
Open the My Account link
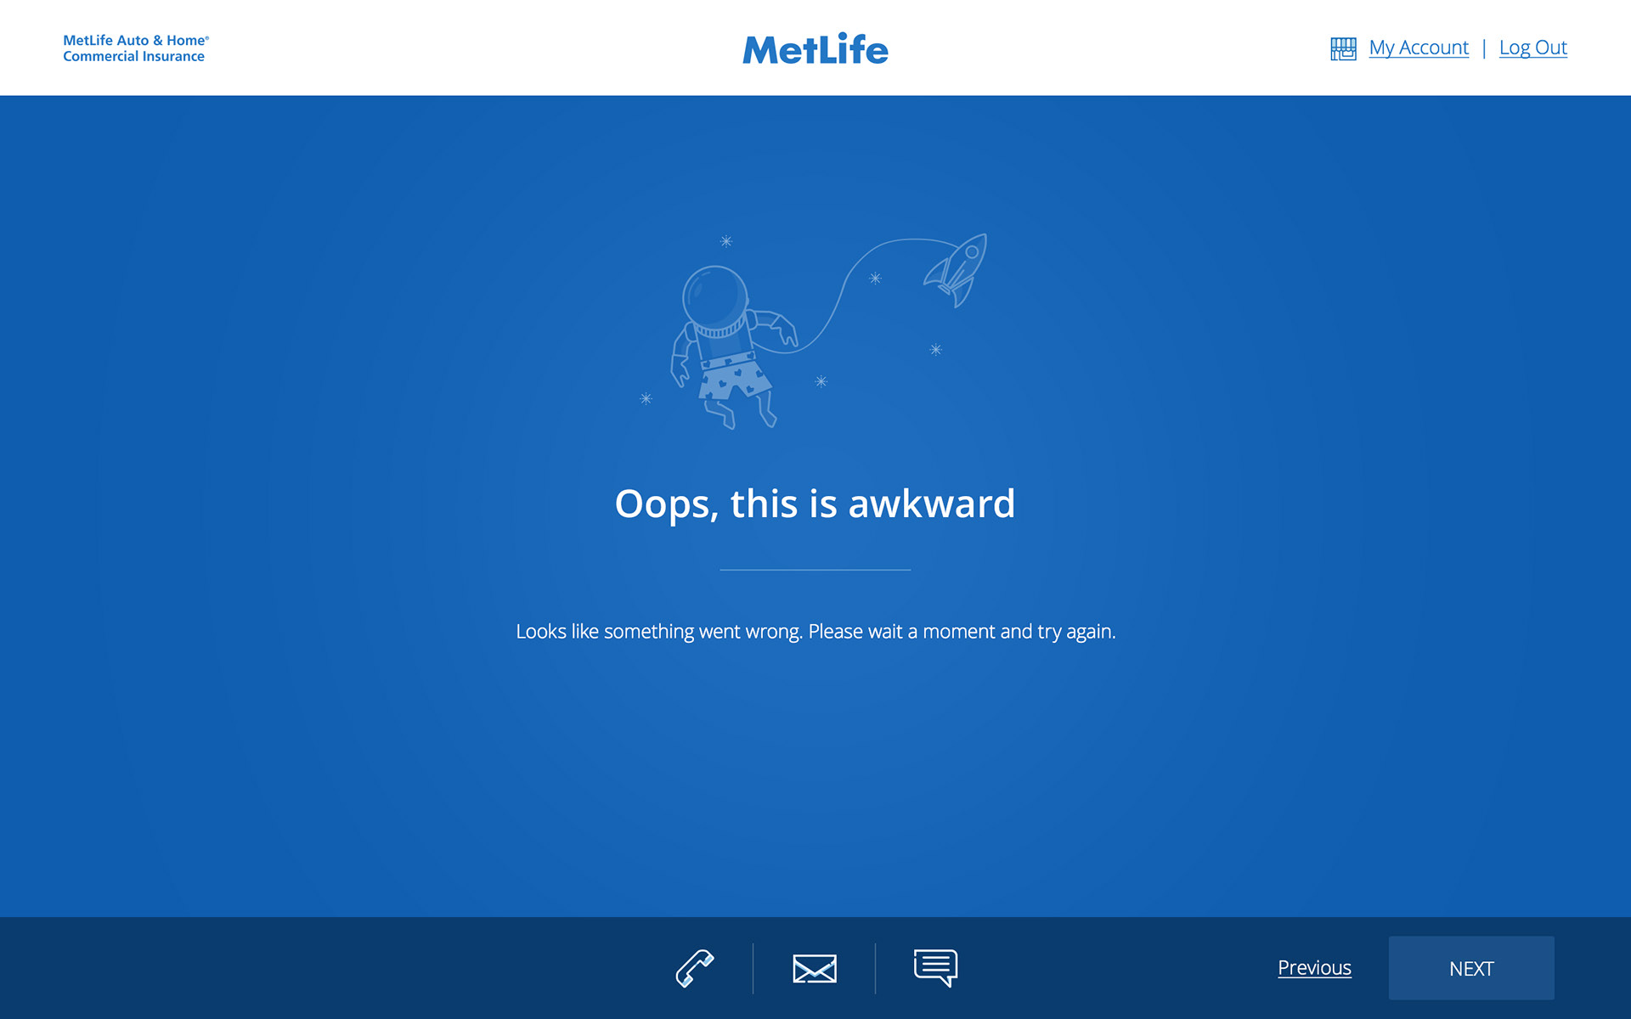point(1419,48)
